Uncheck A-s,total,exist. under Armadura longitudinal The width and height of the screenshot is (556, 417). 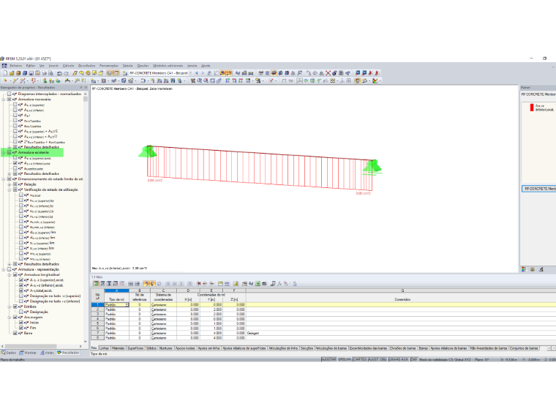21,290
